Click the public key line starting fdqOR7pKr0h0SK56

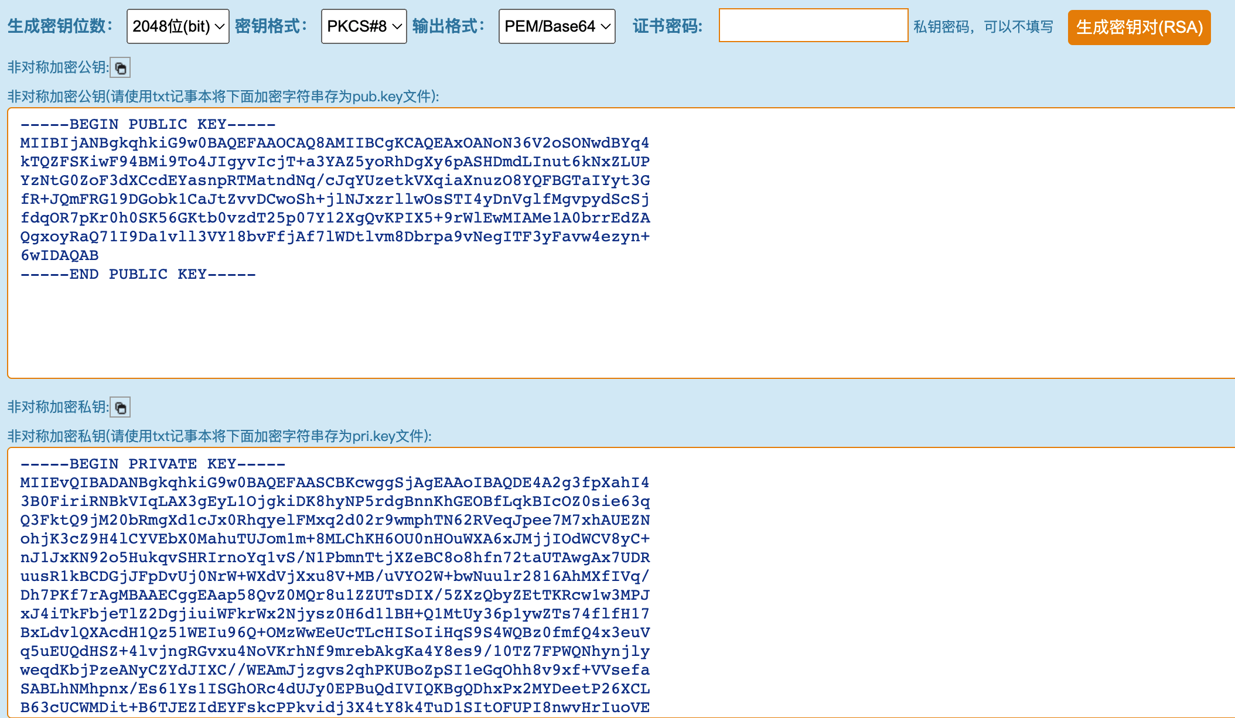point(335,218)
